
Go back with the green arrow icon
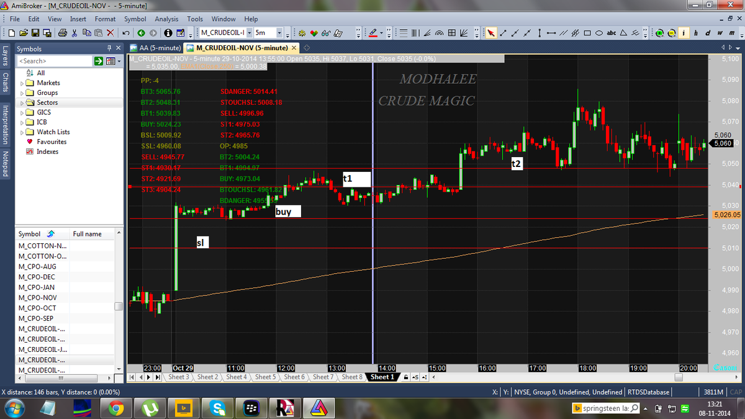click(x=141, y=33)
